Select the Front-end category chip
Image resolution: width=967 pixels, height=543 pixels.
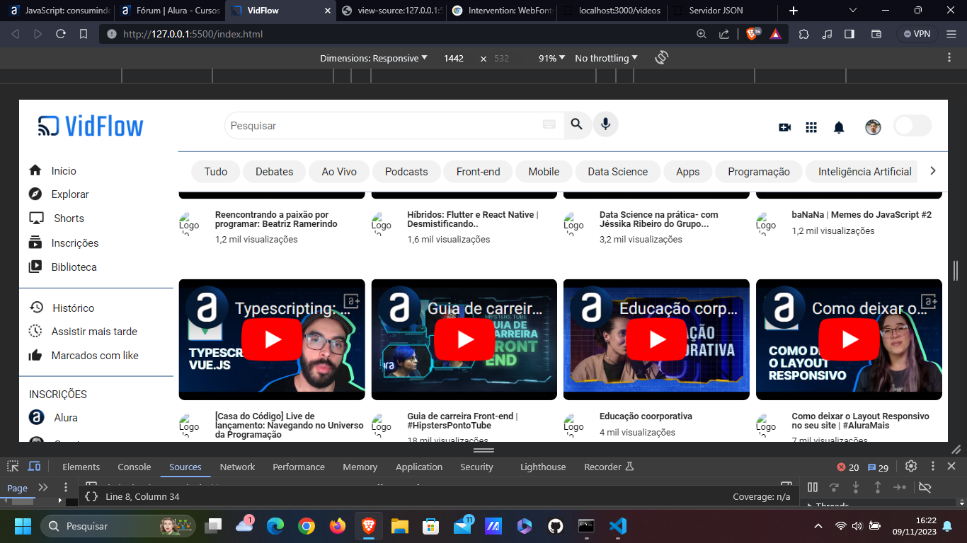[478, 171]
